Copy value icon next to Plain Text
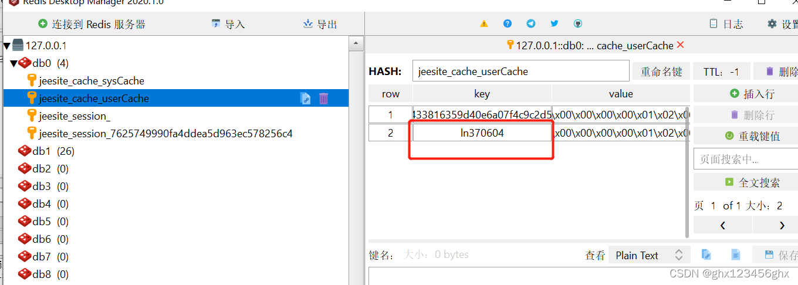Viewport: 798px width, 285px height. tap(706, 255)
